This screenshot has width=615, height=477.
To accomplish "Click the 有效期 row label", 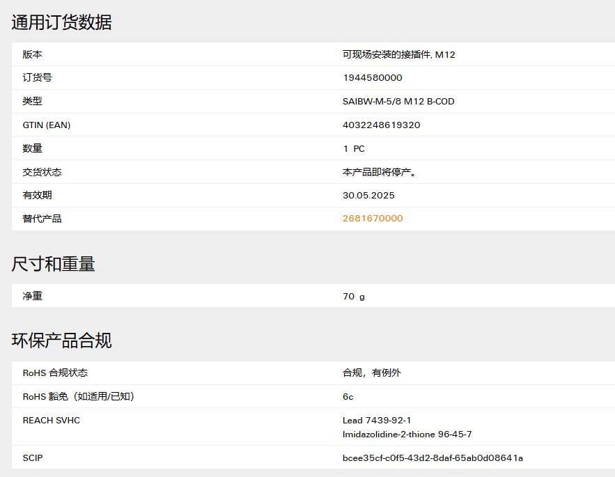I will [37, 196].
